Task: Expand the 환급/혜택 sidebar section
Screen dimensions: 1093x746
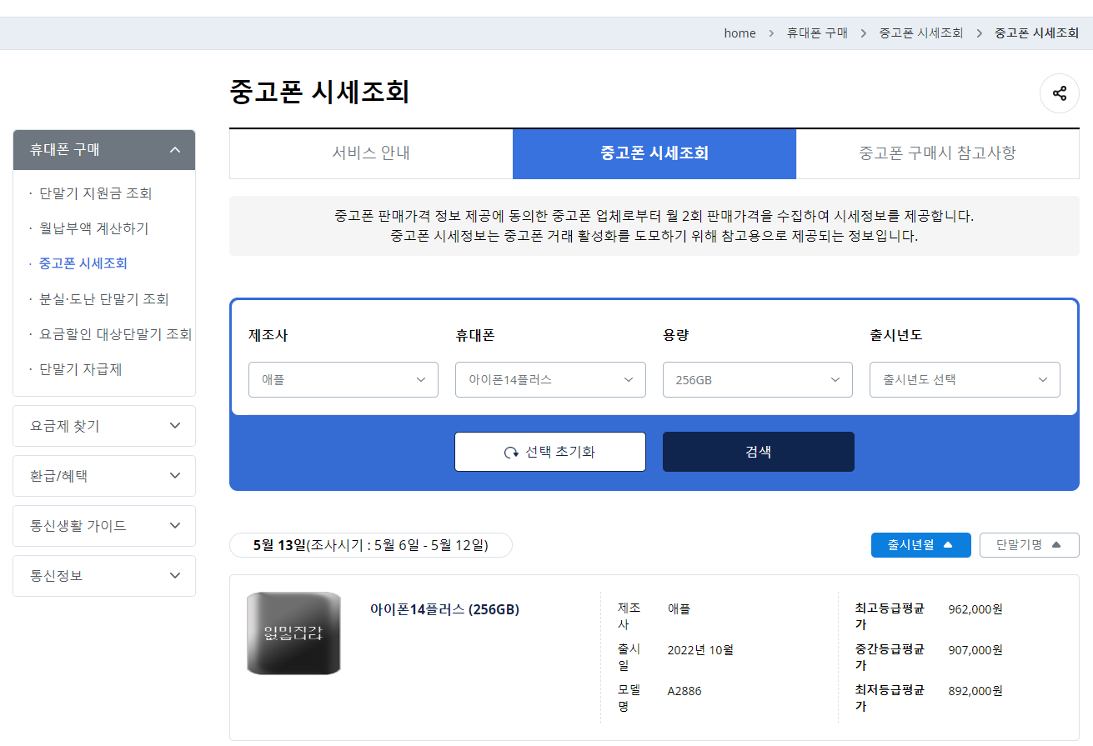Action: tap(104, 476)
